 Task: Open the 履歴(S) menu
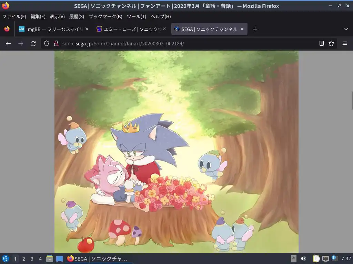[x=77, y=16]
